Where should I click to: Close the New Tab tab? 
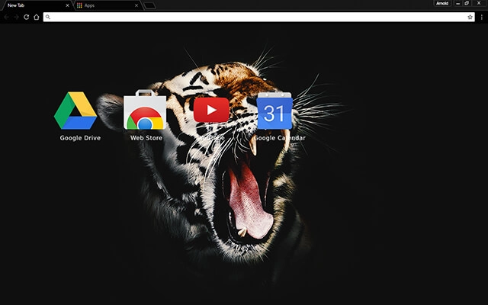pyautogui.click(x=67, y=5)
